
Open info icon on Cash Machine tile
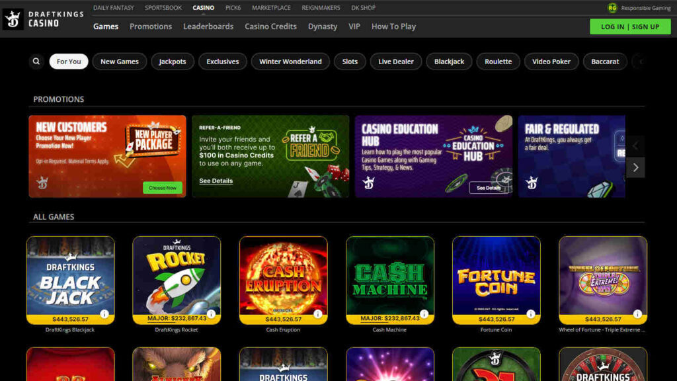coord(424,314)
